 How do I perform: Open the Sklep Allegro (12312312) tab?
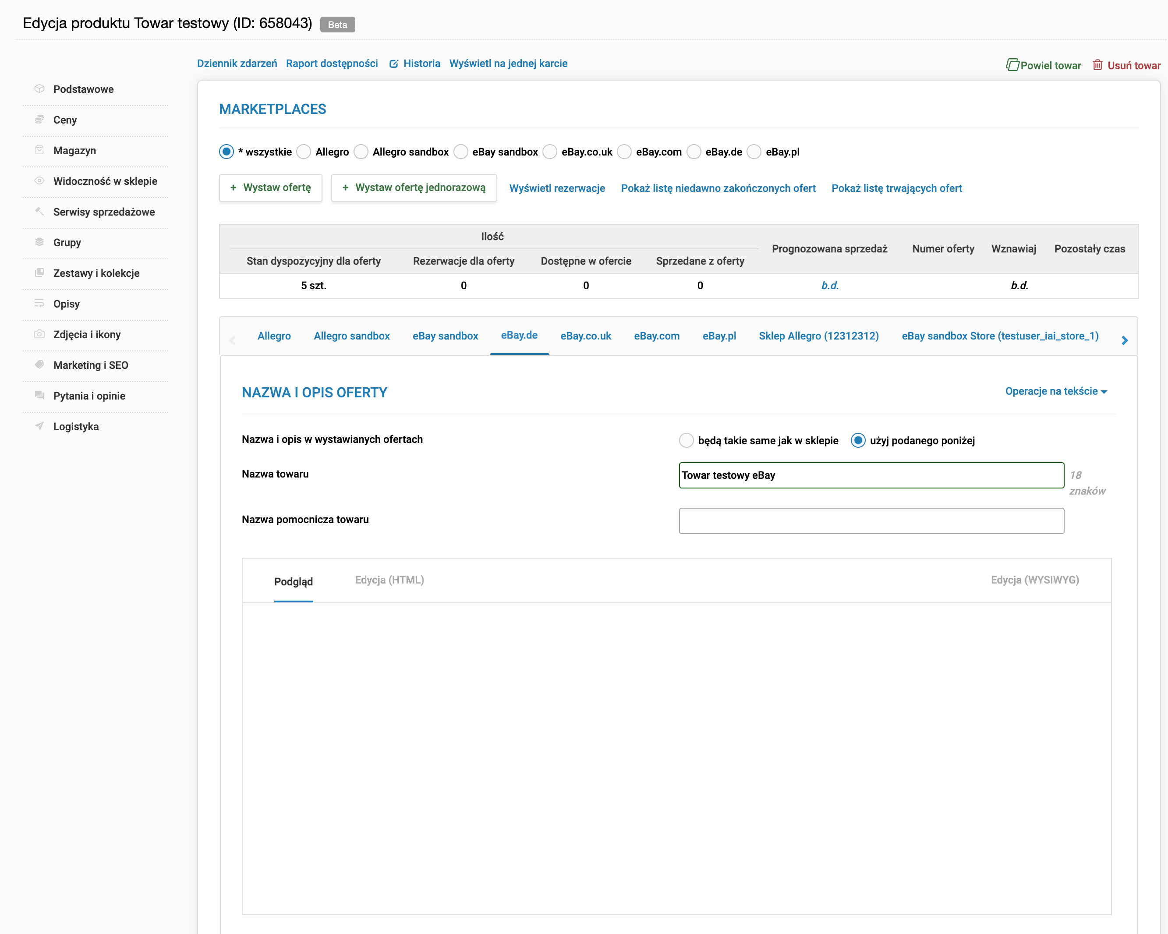tap(818, 336)
